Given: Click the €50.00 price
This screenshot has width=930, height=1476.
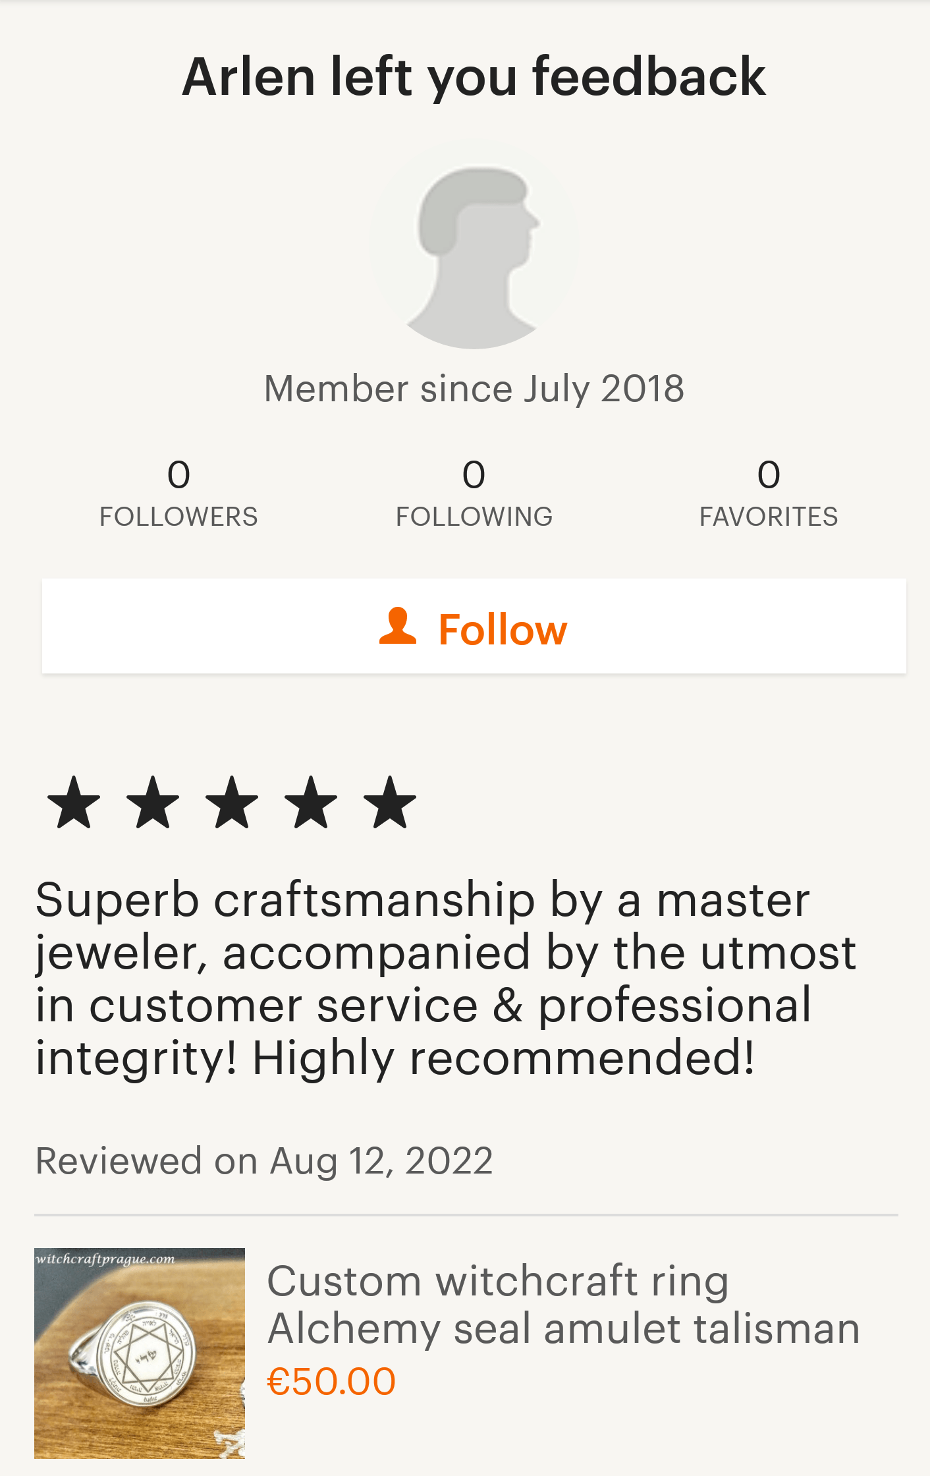Looking at the screenshot, I should 331,1382.
